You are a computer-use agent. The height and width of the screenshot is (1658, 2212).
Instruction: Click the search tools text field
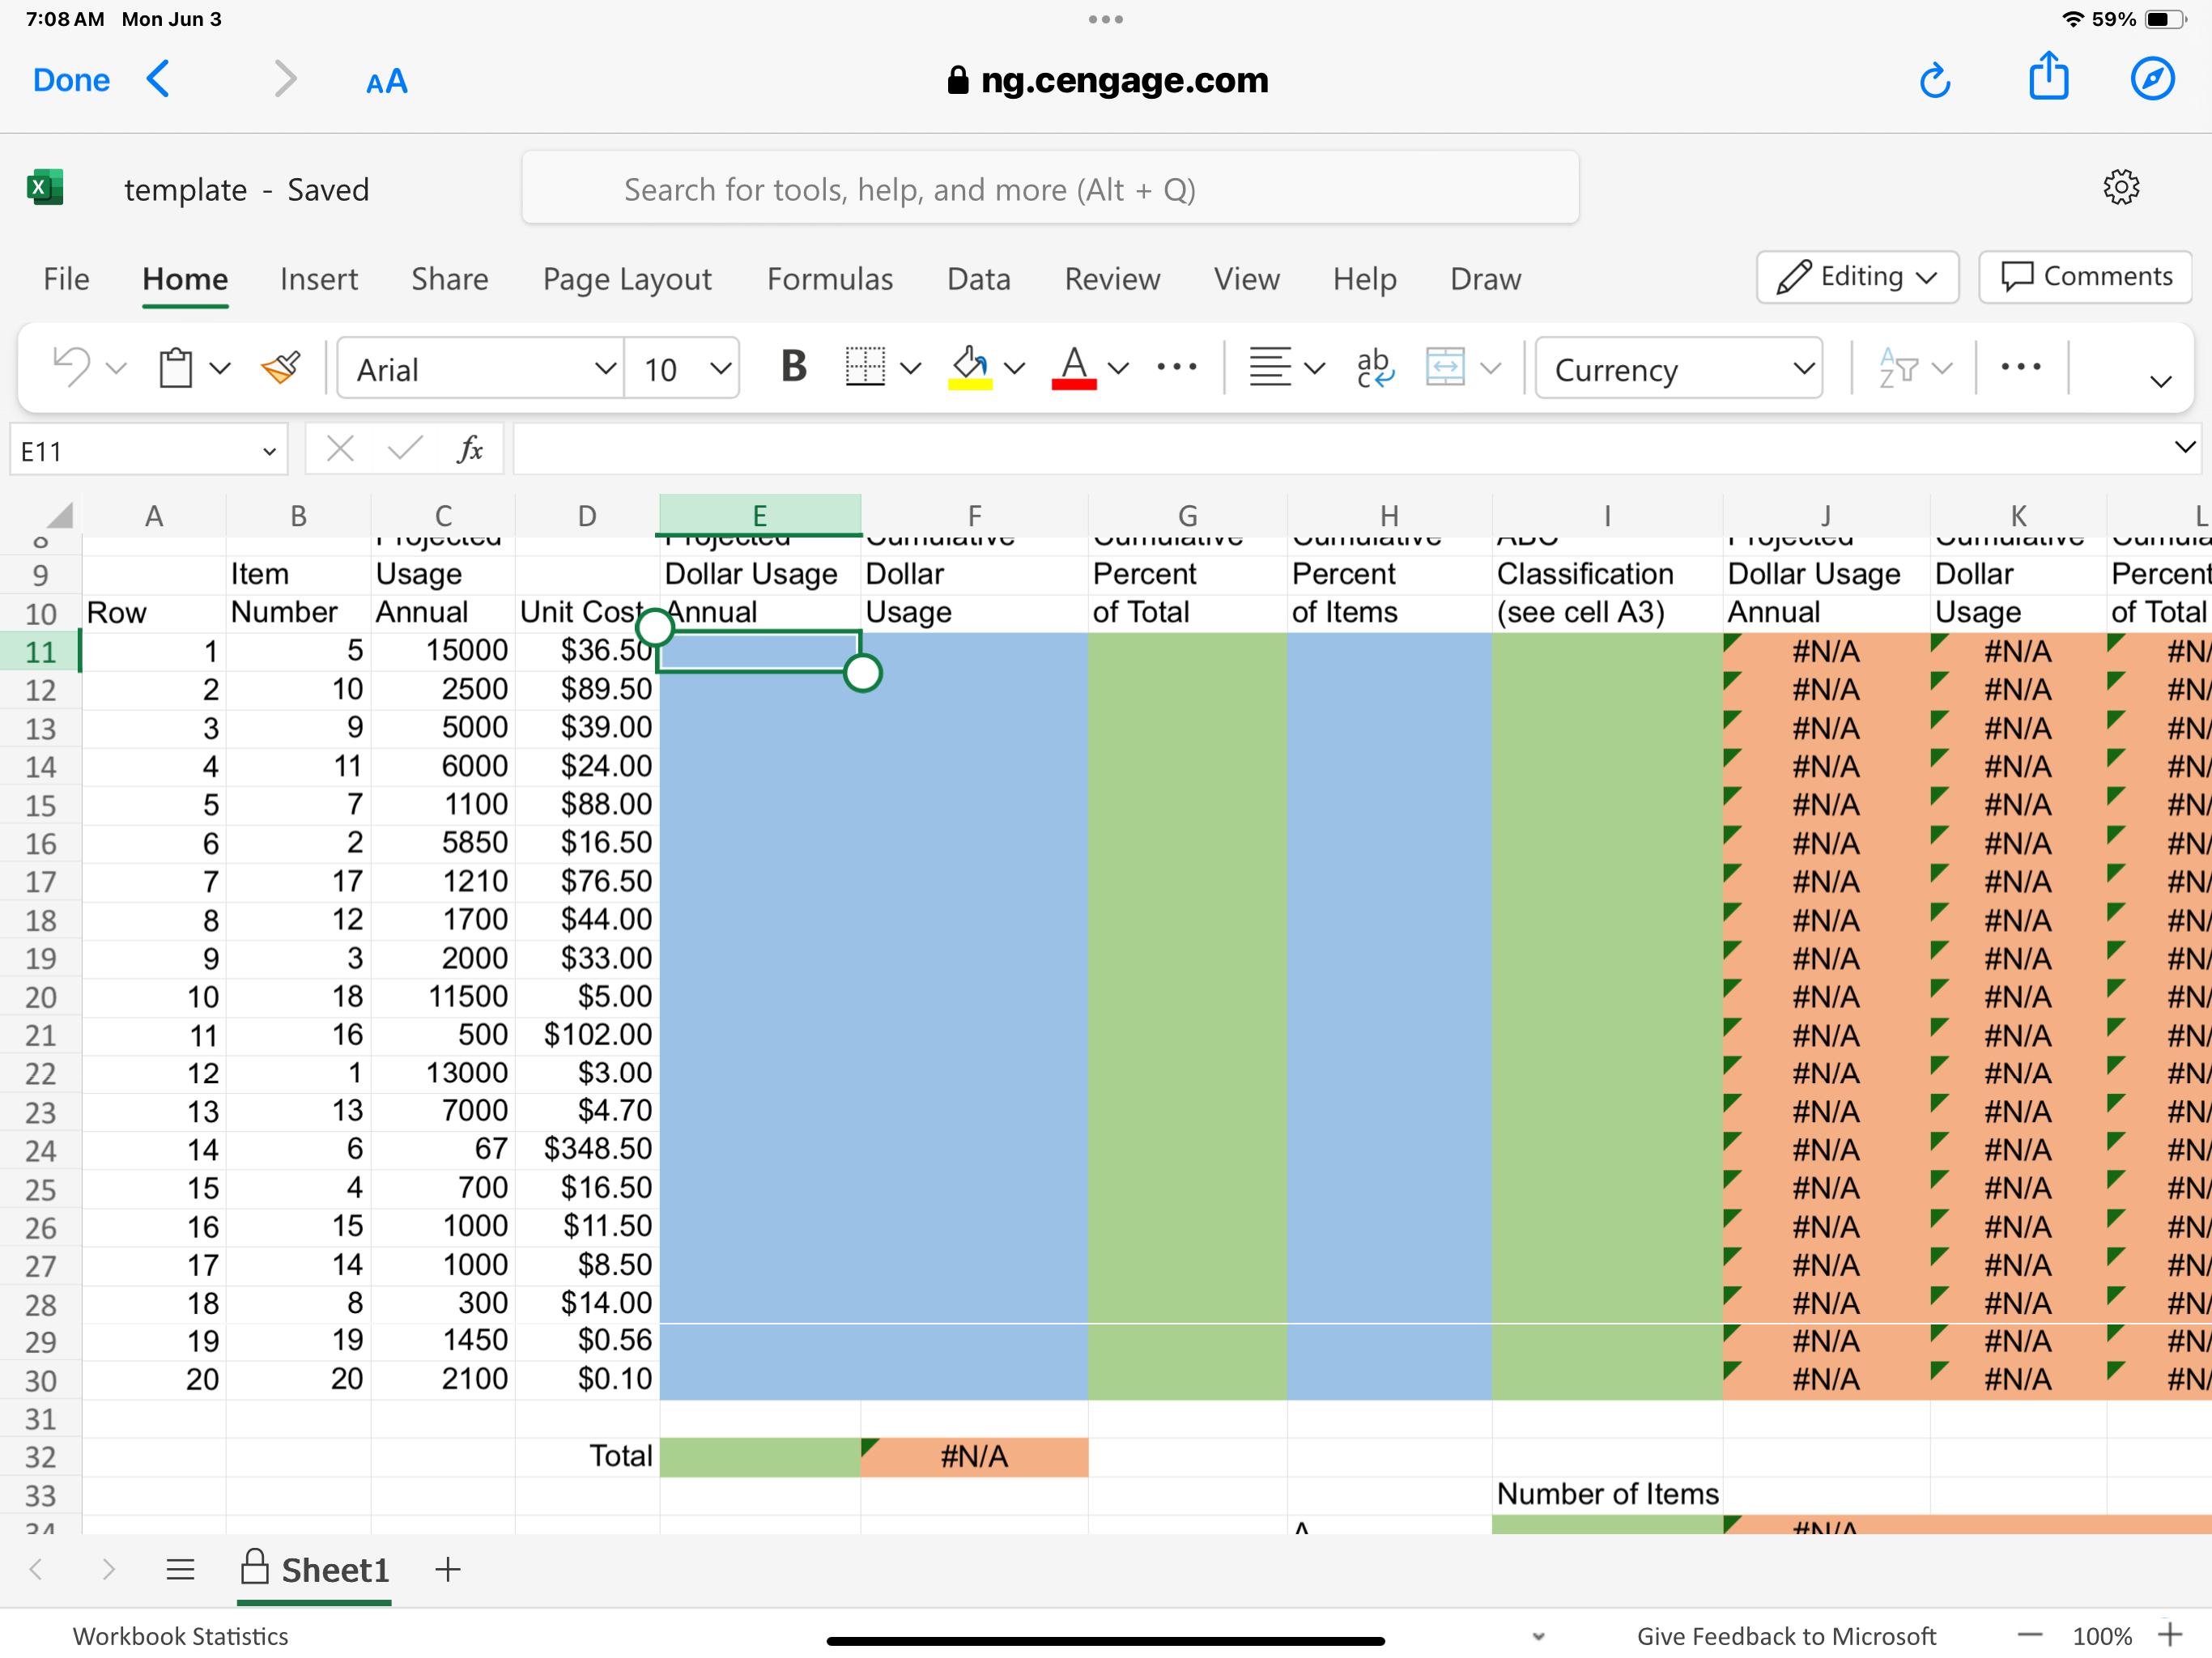coord(1050,189)
